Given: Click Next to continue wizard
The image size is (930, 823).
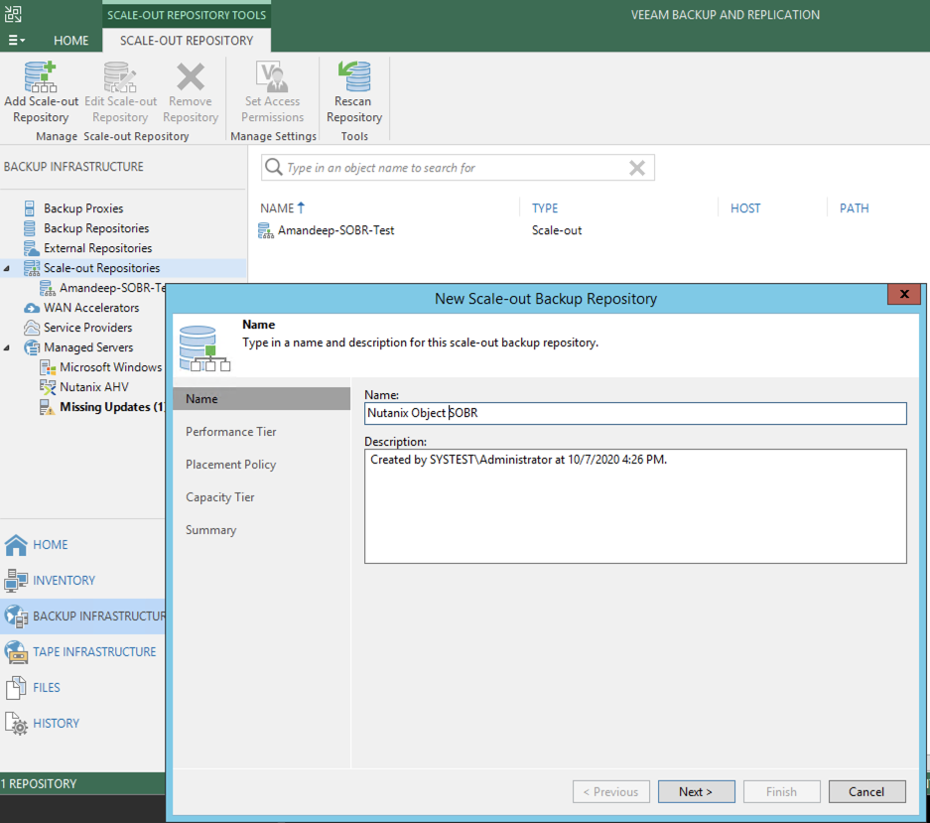Looking at the screenshot, I should 697,791.
